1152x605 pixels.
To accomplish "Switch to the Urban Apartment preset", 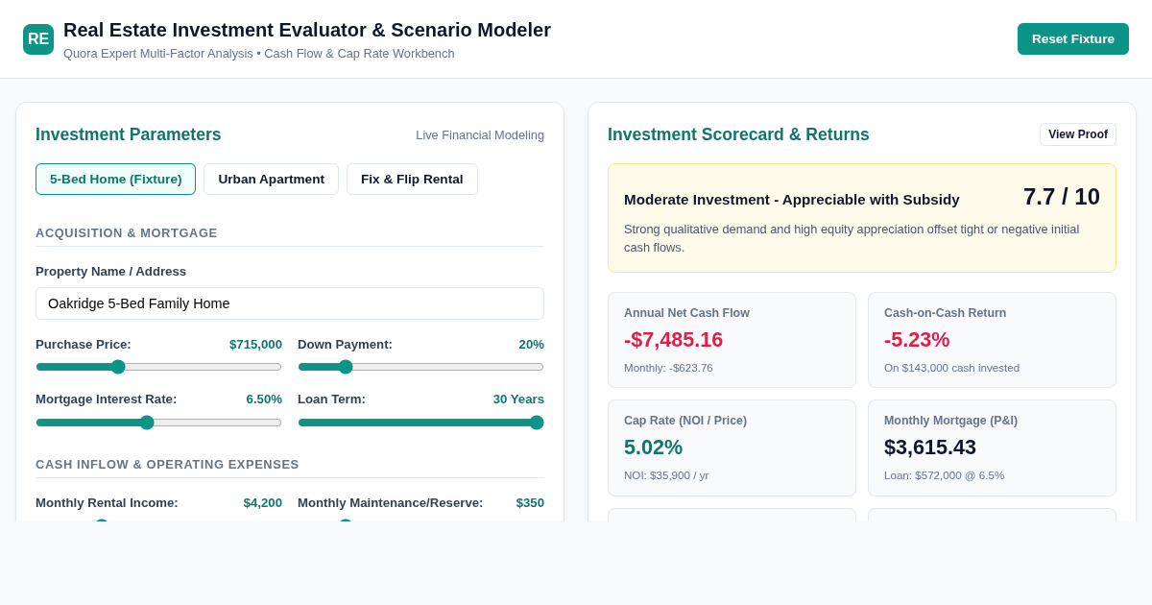I will pos(271,180).
